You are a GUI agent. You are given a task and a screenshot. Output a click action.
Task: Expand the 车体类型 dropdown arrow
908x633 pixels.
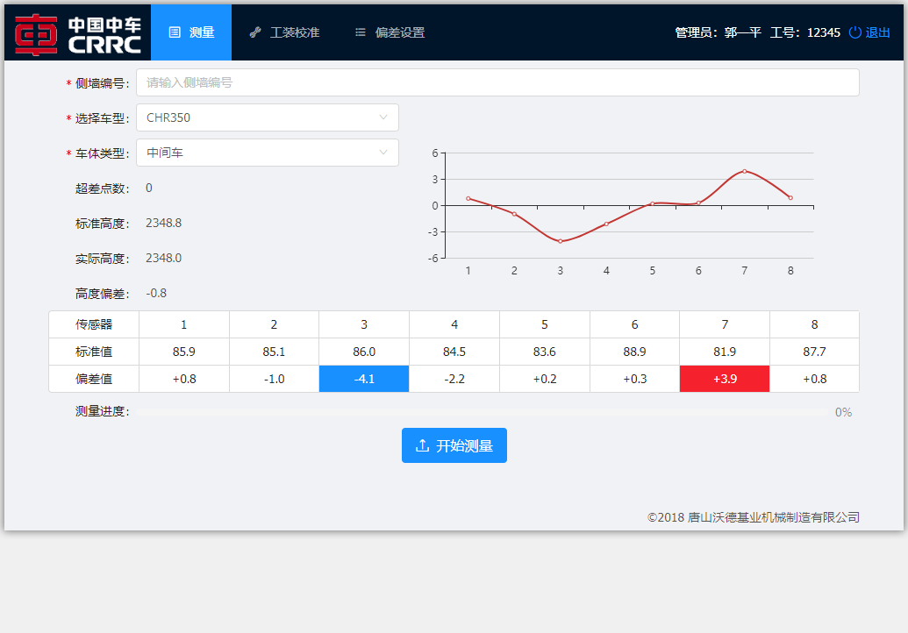(383, 153)
